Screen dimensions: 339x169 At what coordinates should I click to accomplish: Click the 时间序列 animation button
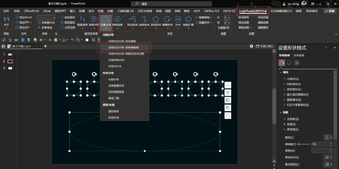click(244, 17)
